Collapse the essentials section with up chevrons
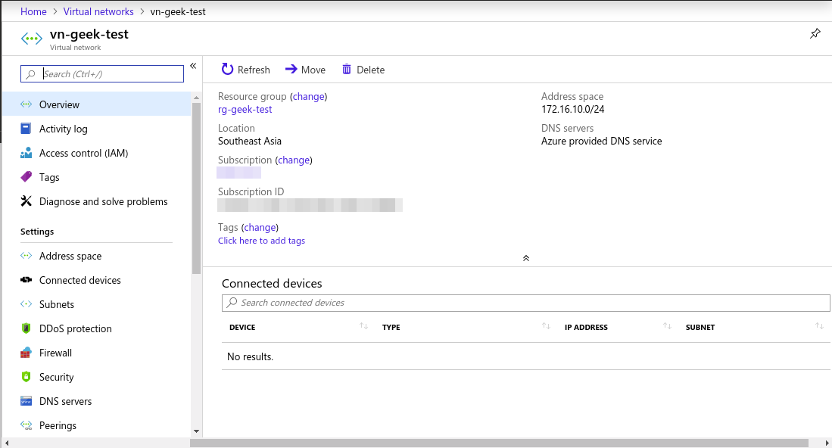Image resolution: width=832 pixels, height=448 pixels. point(526,258)
